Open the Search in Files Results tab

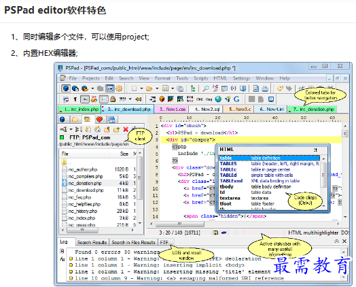point(133,243)
